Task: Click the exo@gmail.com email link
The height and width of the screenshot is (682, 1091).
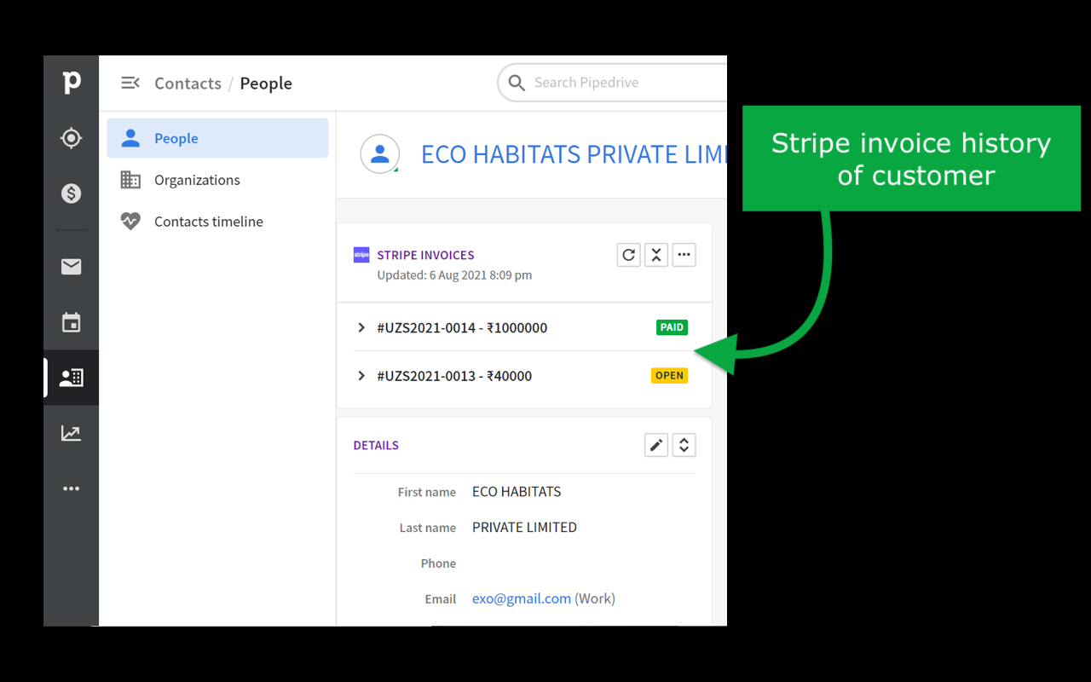Action: 521,598
